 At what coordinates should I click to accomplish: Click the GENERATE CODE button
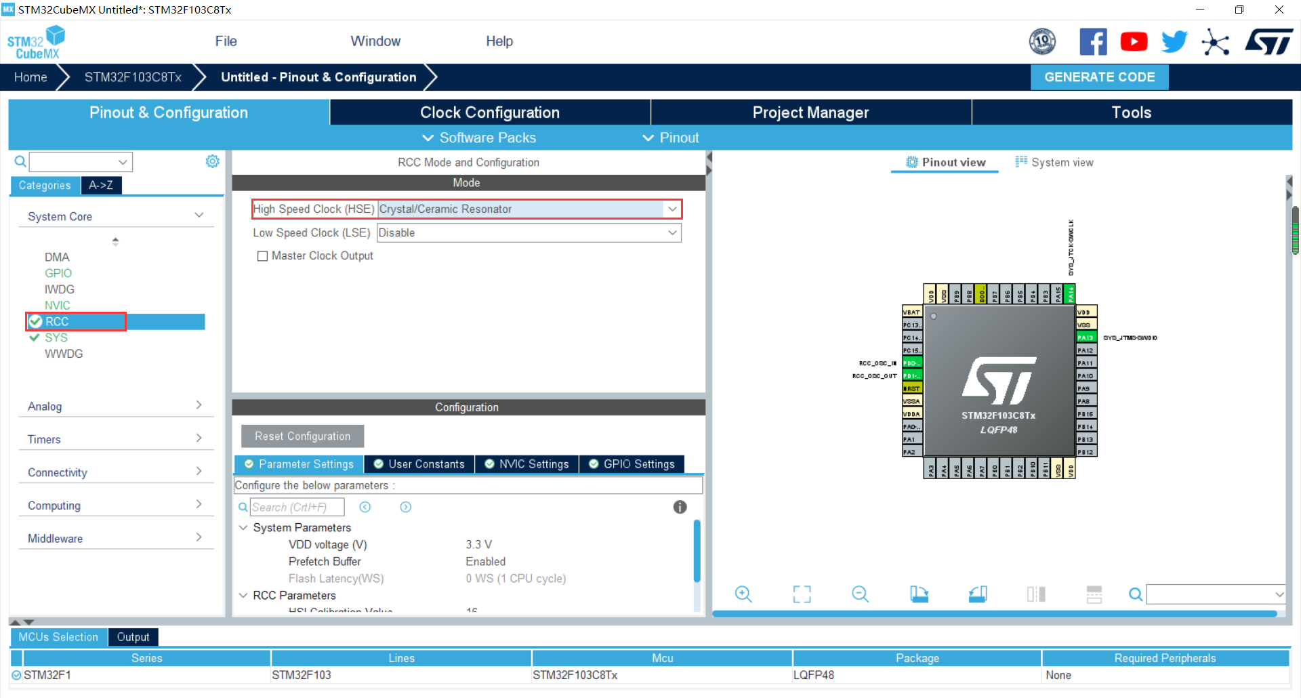click(x=1099, y=77)
